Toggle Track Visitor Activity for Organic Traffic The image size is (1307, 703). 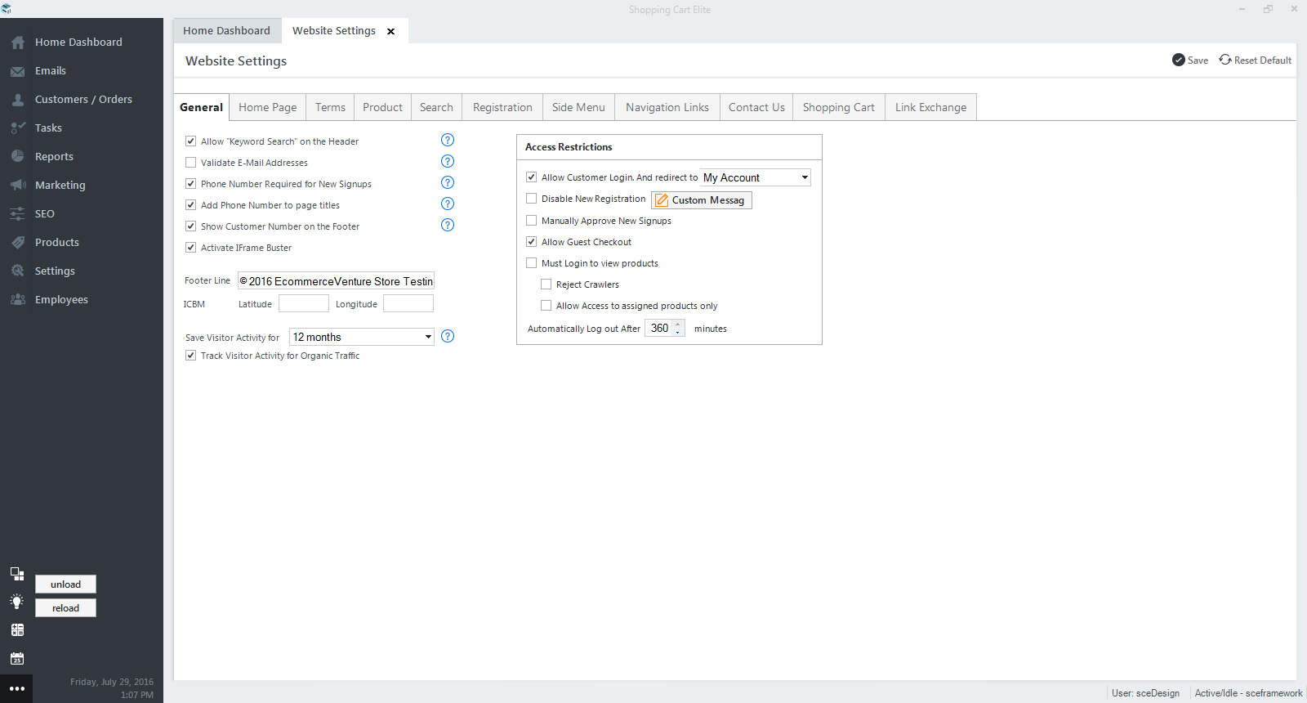[x=191, y=355]
